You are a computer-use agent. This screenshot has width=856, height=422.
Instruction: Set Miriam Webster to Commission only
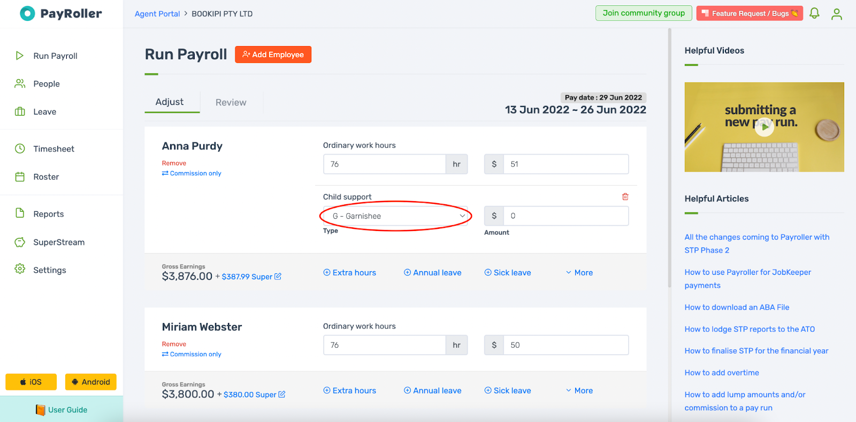tap(192, 354)
